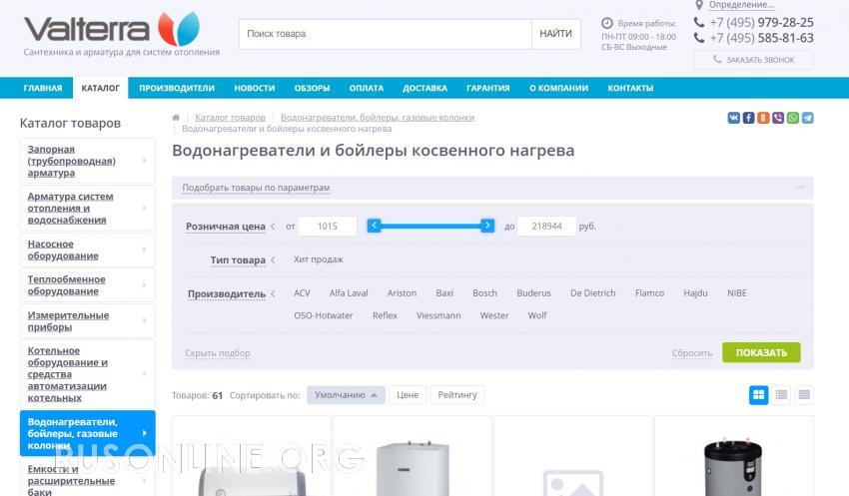Image resolution: width=849 pixels, height=496 pixels.
Task: Toggle Reflex manufacturer filter
Action: (385, 315)
